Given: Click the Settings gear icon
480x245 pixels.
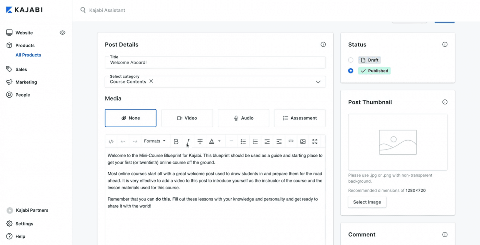Looking at the screenshot, I should 9,224.
